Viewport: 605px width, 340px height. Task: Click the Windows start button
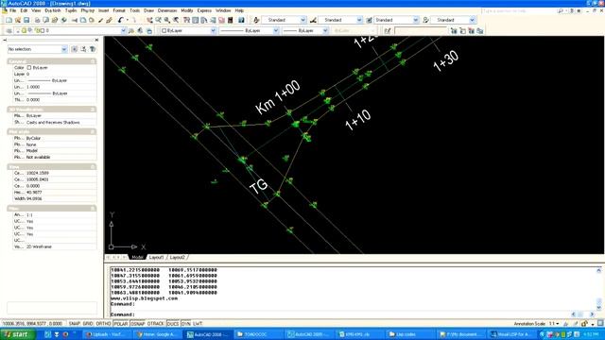18,334
